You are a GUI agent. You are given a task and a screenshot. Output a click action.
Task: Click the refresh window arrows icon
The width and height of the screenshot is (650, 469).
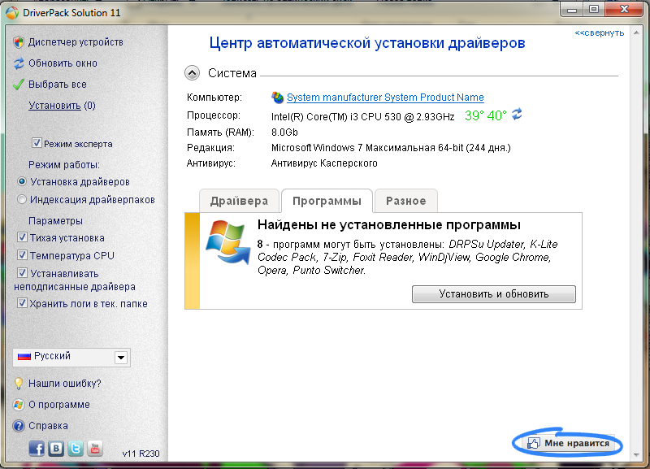click(19, 63)
